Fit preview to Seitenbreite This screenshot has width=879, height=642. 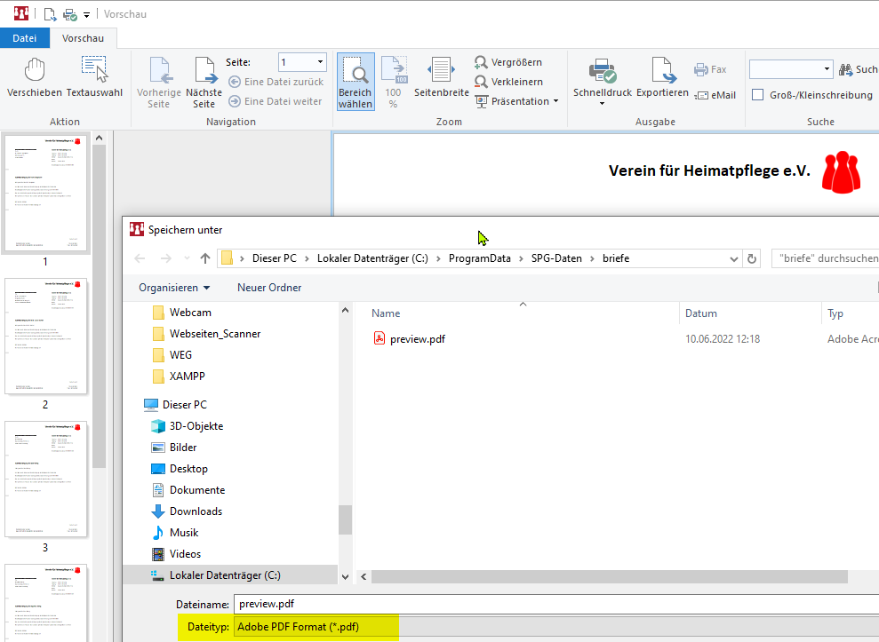point(441,78)
